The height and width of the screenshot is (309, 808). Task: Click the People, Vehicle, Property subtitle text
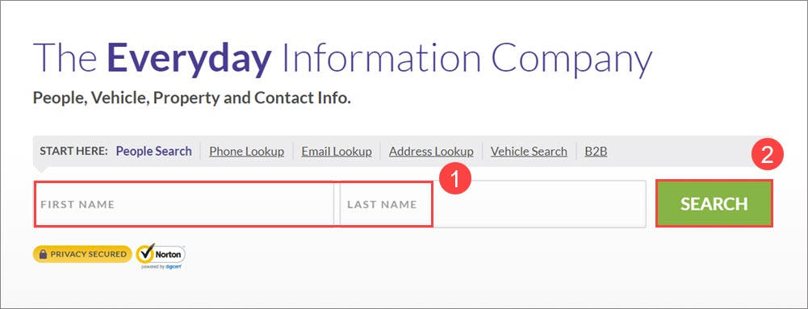click(x=191, y=98)
